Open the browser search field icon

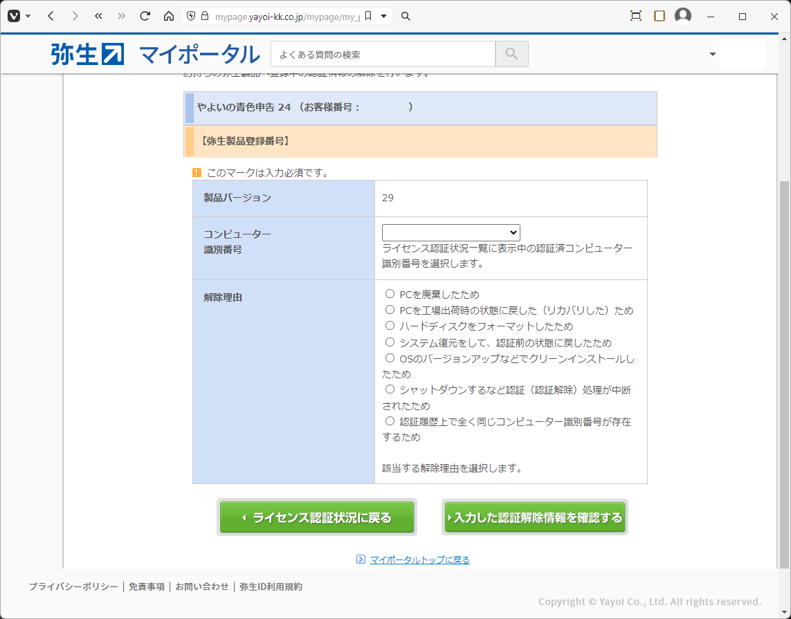(x=406, y=16)
